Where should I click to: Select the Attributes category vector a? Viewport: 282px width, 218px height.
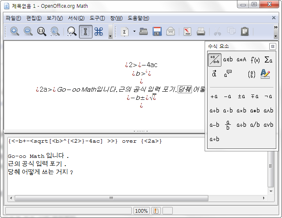214,74
